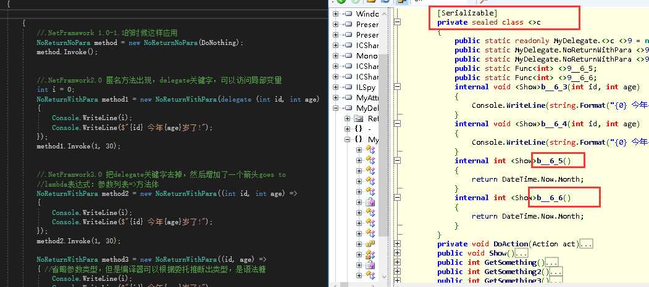Collapse the <Show>b__6_3 method block

[397, 87]
